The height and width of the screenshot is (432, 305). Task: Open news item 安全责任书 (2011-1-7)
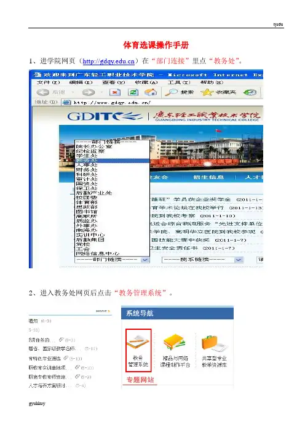click(x=192, y=248)
